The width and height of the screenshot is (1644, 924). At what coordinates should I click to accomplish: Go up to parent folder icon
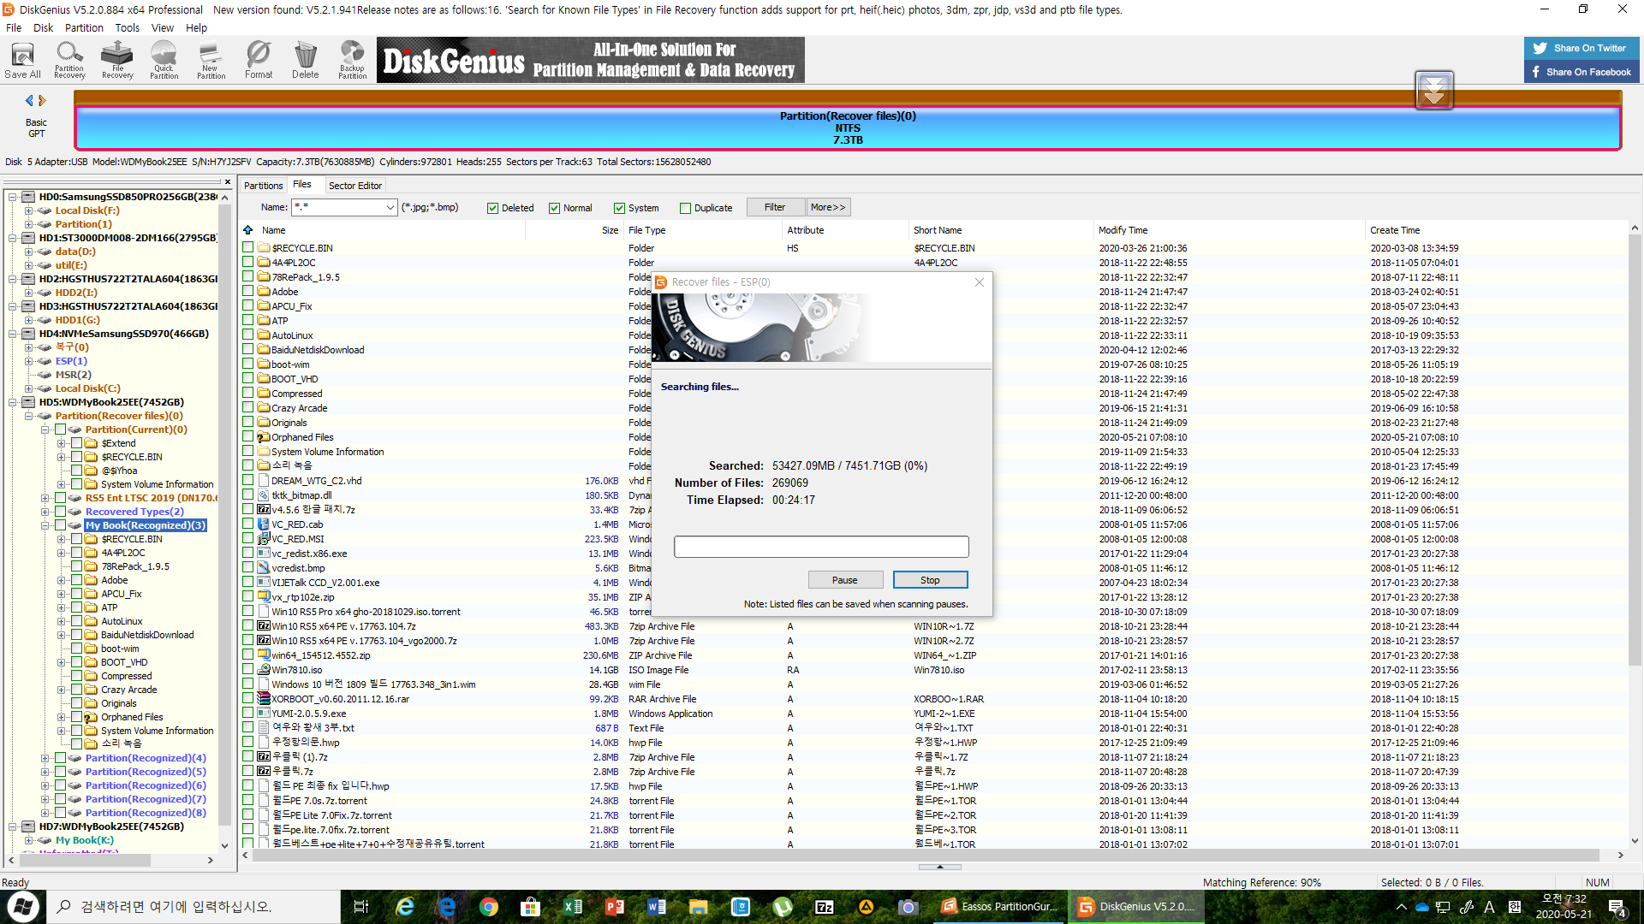[248, 230]
